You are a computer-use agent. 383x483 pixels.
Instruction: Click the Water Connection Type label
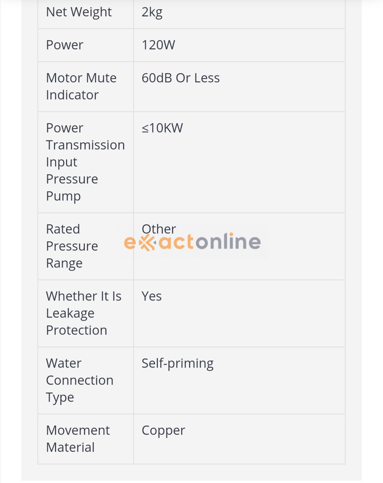tap(79, 380)
